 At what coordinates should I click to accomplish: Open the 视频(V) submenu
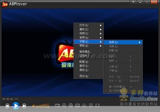click(88, 34)
